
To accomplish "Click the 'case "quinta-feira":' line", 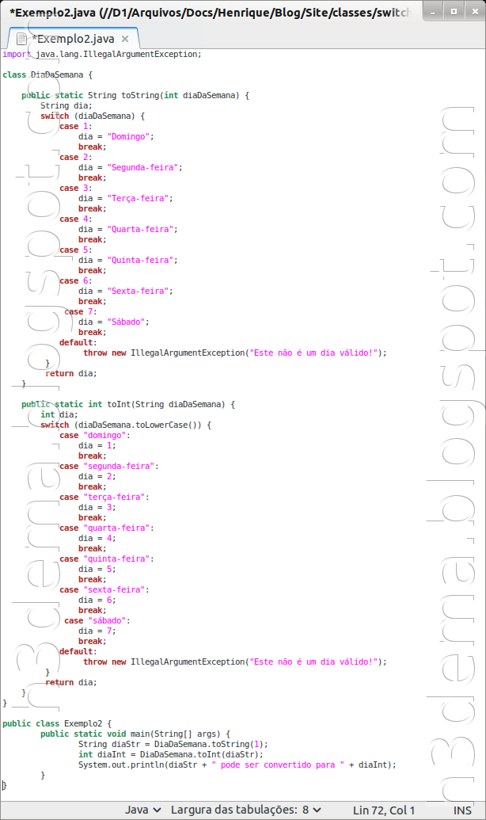I will point(107,559).
